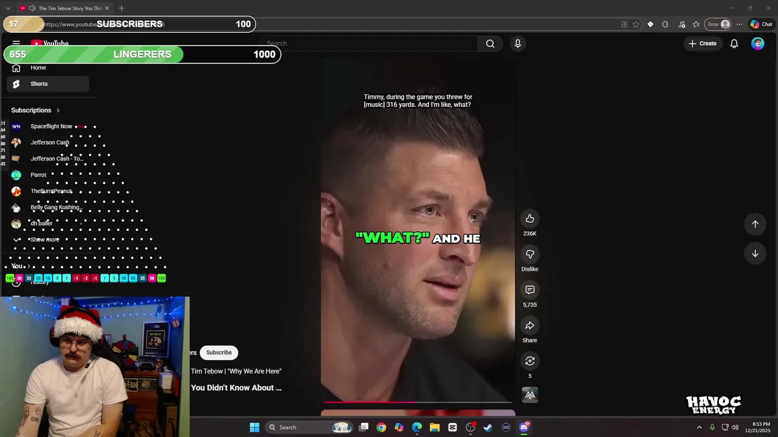Seek on the short's red progress bar
The image size is (778, 437).
coord(418,402)
